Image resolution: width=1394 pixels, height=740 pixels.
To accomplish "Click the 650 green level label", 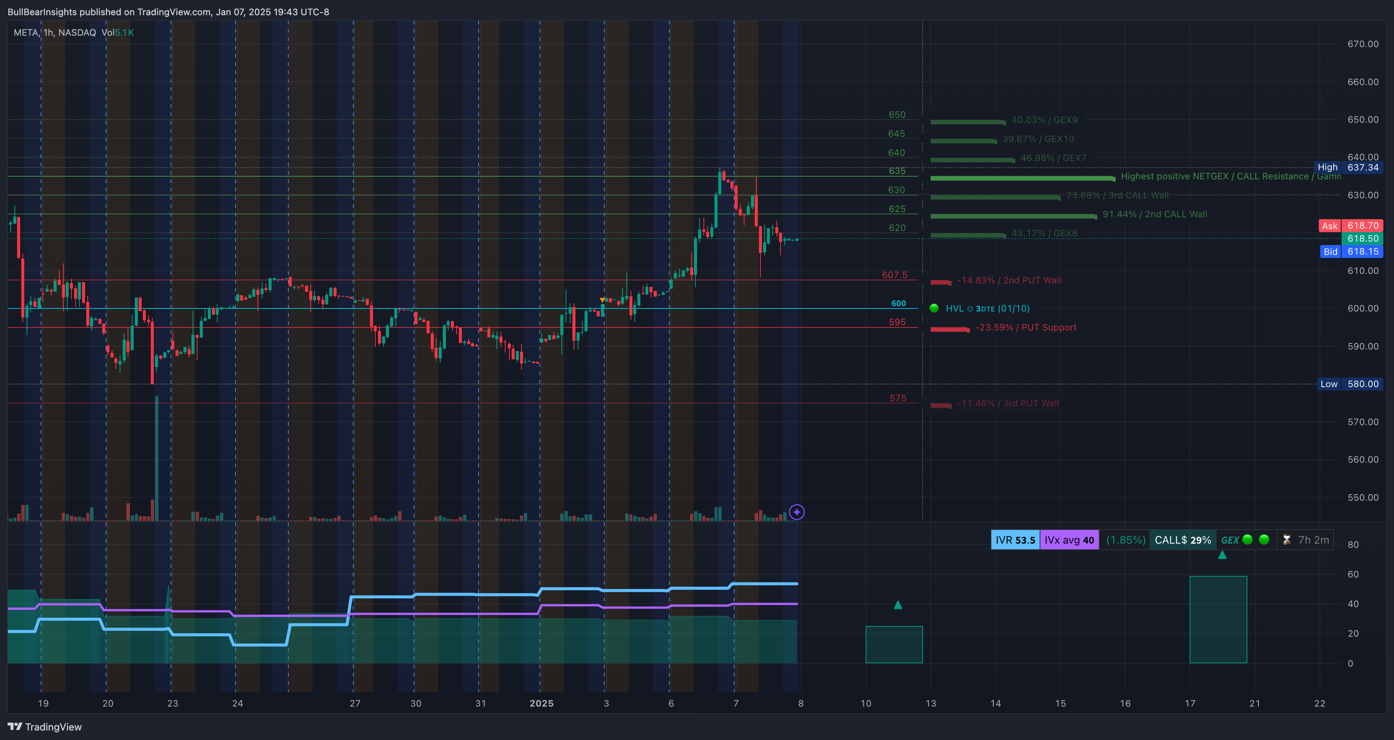I will (x=897, y=114).
